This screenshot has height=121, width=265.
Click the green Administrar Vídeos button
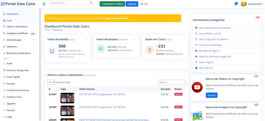click(x=112, y=4)
